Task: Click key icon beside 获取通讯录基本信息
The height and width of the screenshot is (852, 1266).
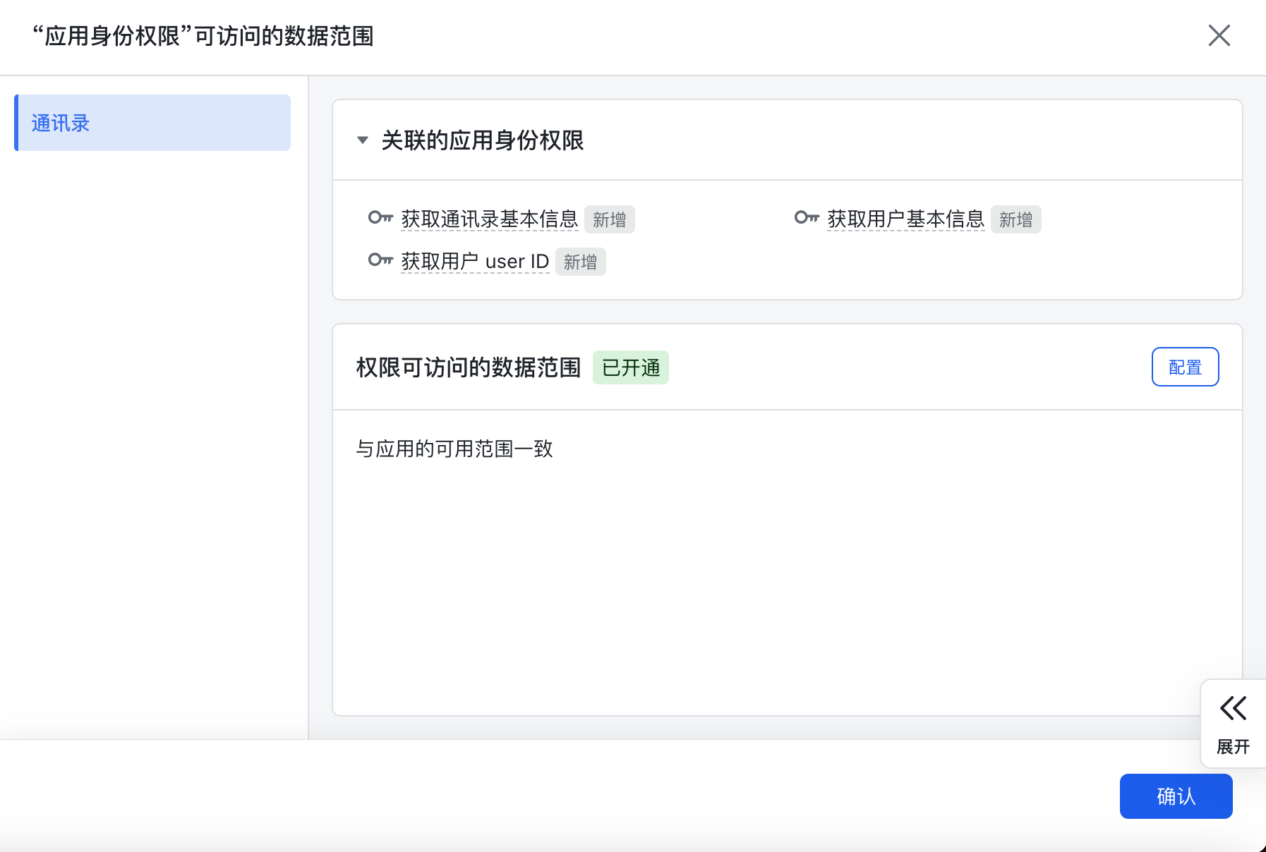Action: click(380, 218)
